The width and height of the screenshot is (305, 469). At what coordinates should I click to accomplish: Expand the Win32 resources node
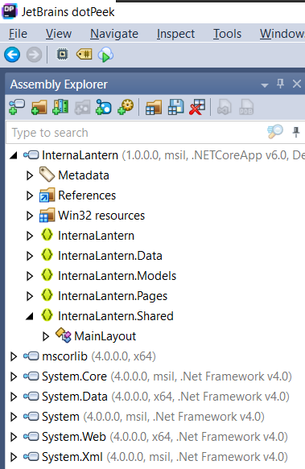pos(29,216)
